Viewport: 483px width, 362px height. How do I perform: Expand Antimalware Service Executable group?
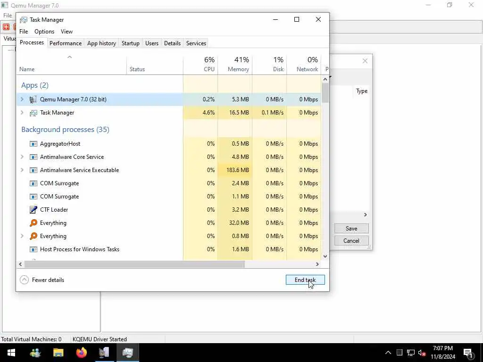coord(22,170)
